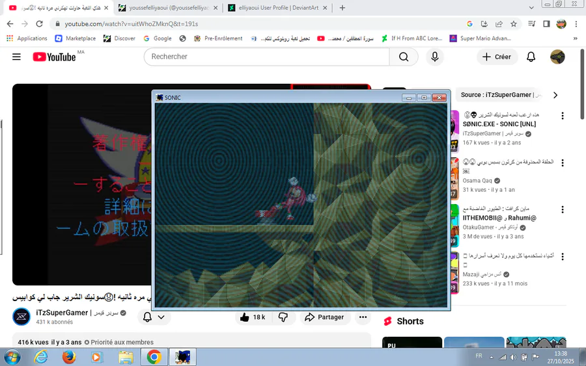Screen dimensions: 586x366
Task: Switch to the elliyaoui User Profile DeviantArt tab
Action: [x=278, y=8]
